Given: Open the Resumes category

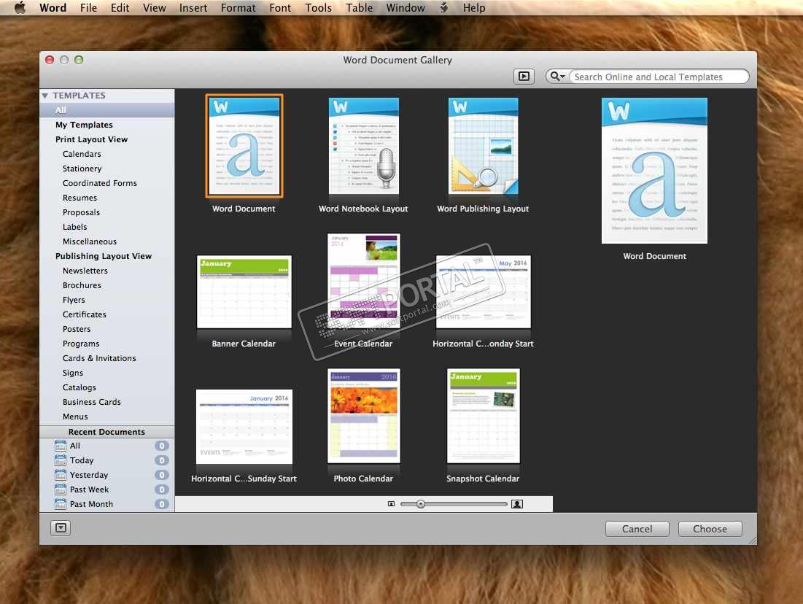Looking at the screenshot, I should click(x=80, y=198).
